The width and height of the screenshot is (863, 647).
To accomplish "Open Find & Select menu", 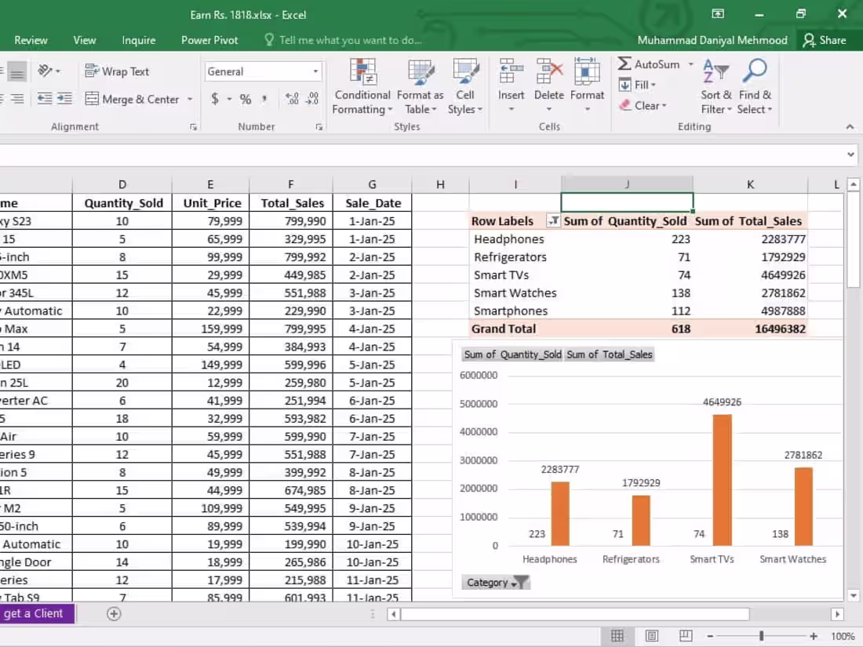I will (755, 86).
